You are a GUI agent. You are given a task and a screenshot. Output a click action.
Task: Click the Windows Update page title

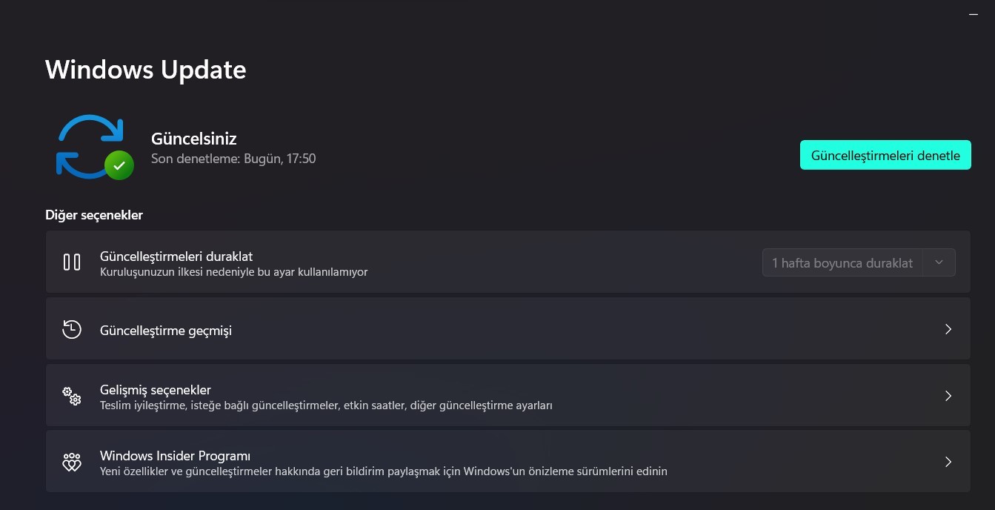[146, 70]
